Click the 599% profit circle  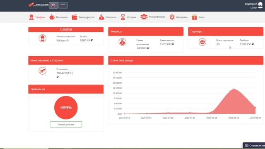tap(66, 108)
